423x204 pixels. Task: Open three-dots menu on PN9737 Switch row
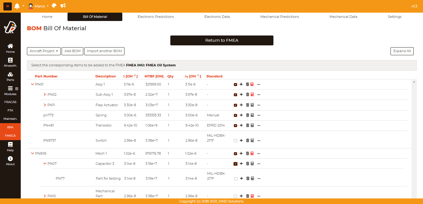coord(259,140)
